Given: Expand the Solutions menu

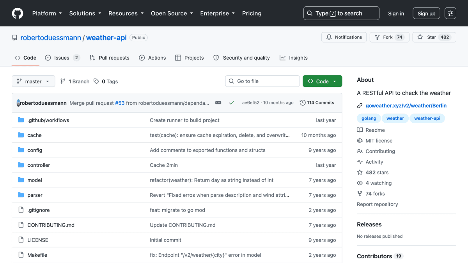Looking at the screenshot, I should coord(85,13).
